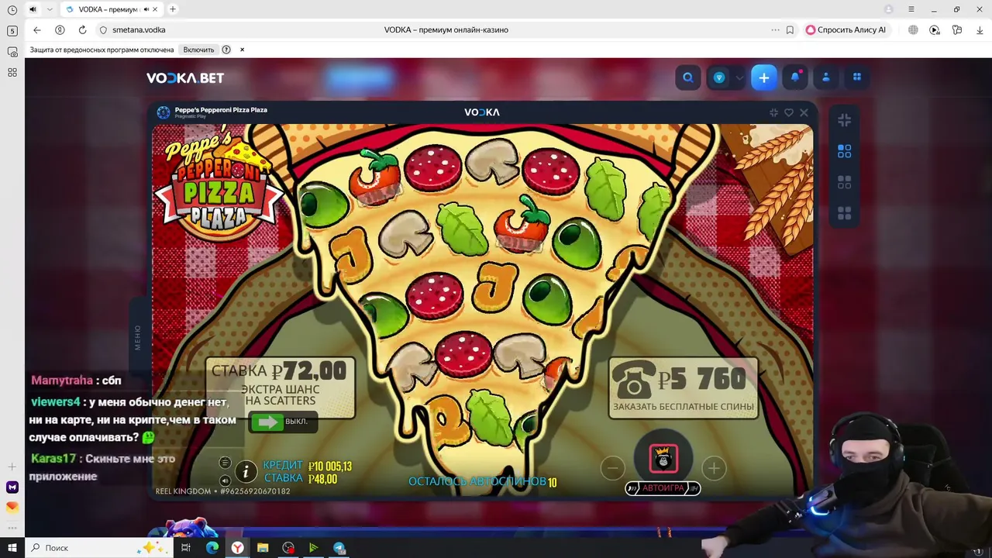Click Включить to enable malware protection
The width and height of the screenshot is (992, 558).
pos(198,50)
